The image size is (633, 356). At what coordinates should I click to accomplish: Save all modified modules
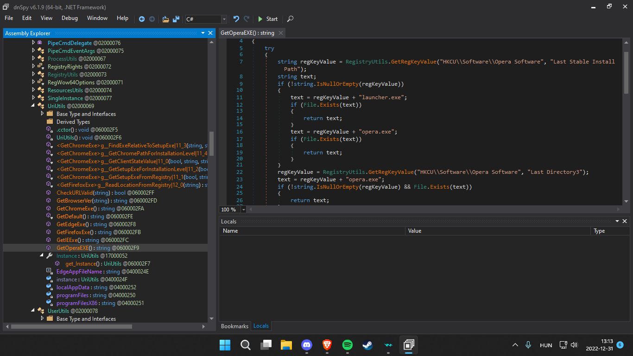176,19
